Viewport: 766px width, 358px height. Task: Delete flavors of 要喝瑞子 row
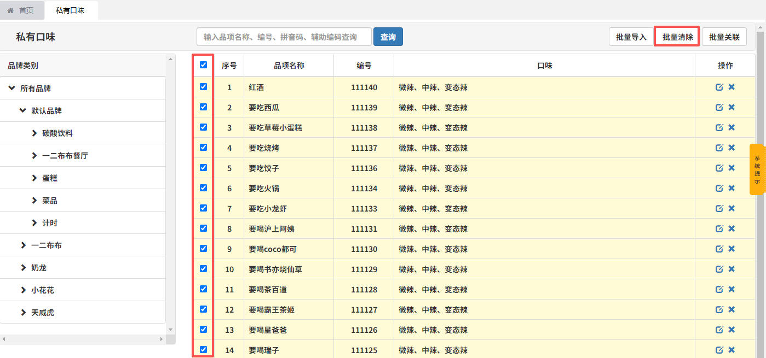[x=732, y=350]
